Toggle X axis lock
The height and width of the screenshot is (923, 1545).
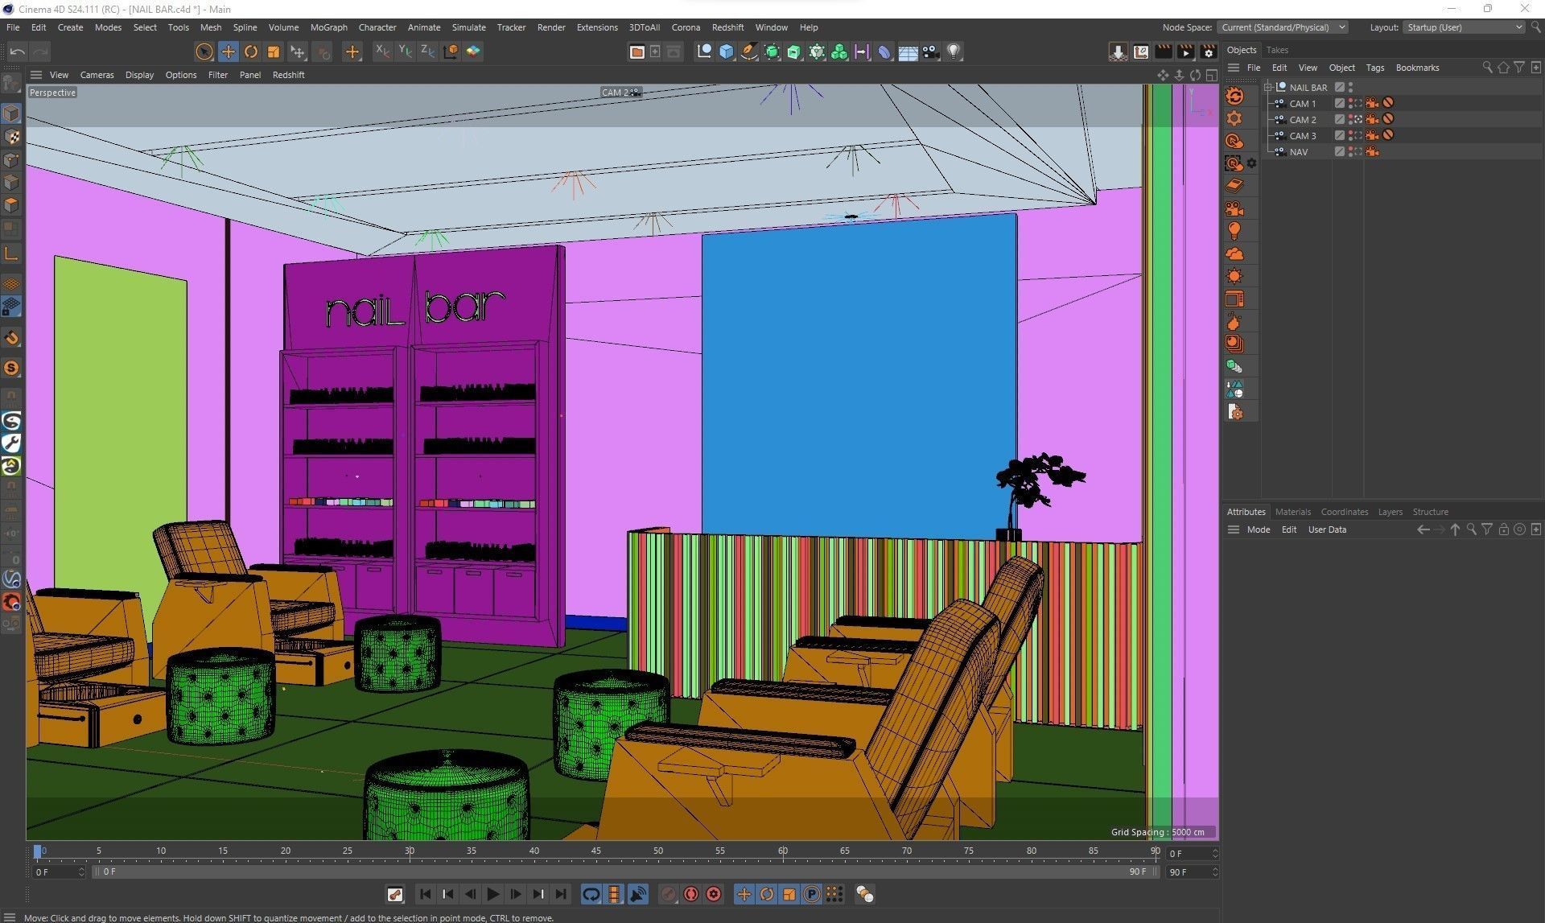(x=383, y=52)
